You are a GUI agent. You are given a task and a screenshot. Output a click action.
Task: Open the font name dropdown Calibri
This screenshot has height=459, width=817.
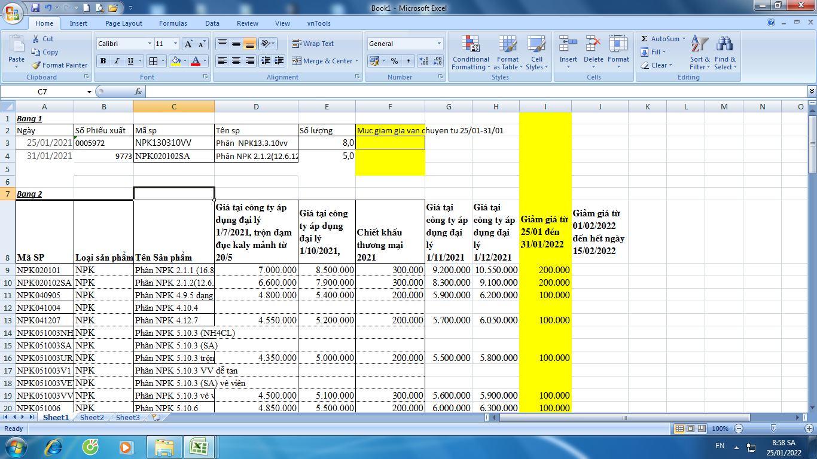(x=150, y=44)
